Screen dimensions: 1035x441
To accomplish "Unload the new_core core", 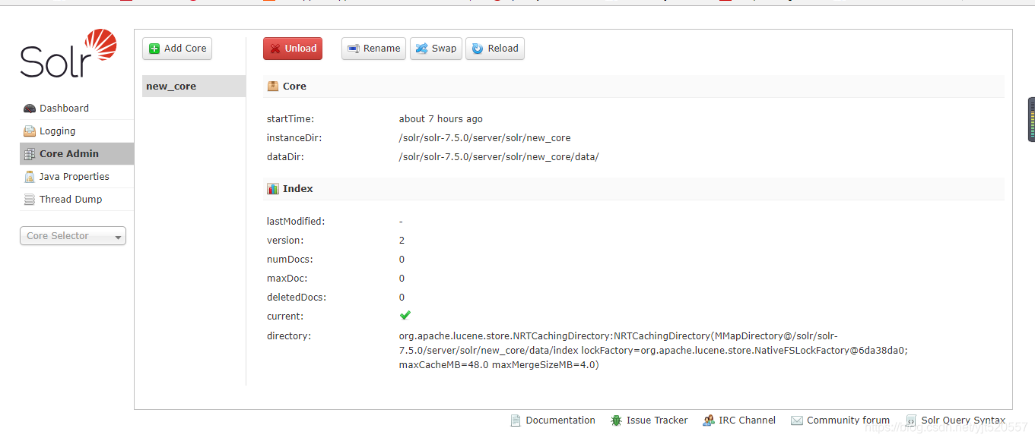I will pyautogui.click(x=292, y=48).
